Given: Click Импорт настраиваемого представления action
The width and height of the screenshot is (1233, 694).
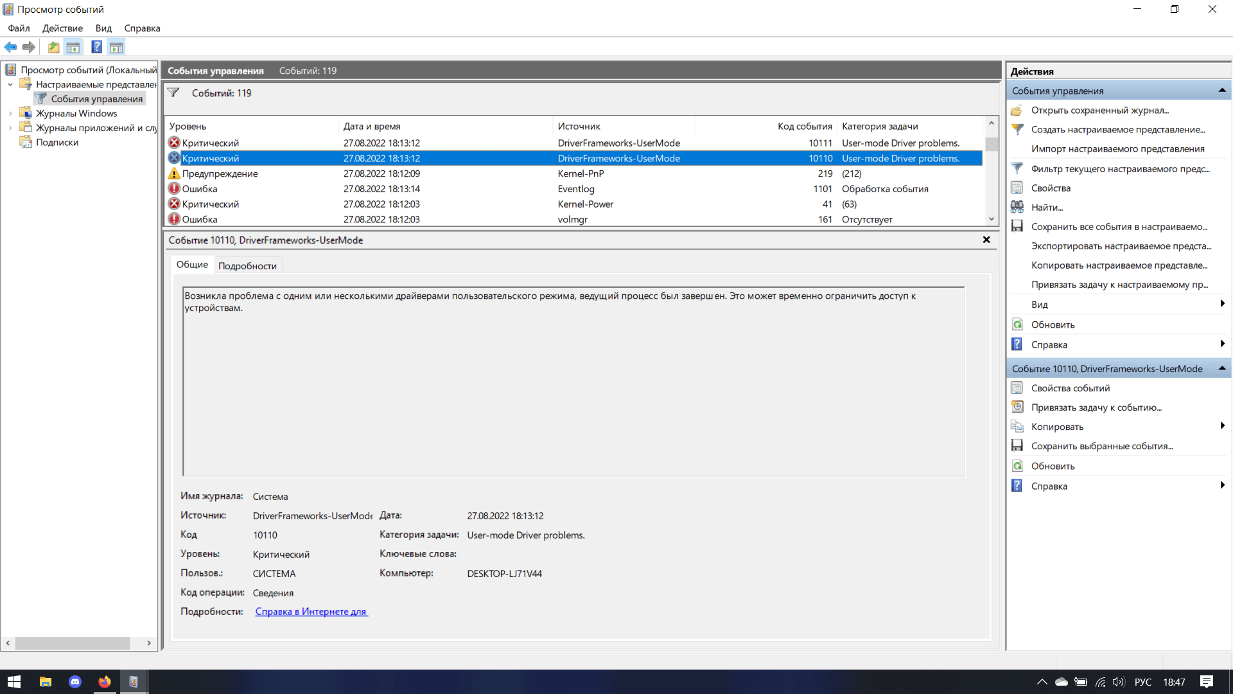Looking at the screenshot, I should coord(1117,149).
